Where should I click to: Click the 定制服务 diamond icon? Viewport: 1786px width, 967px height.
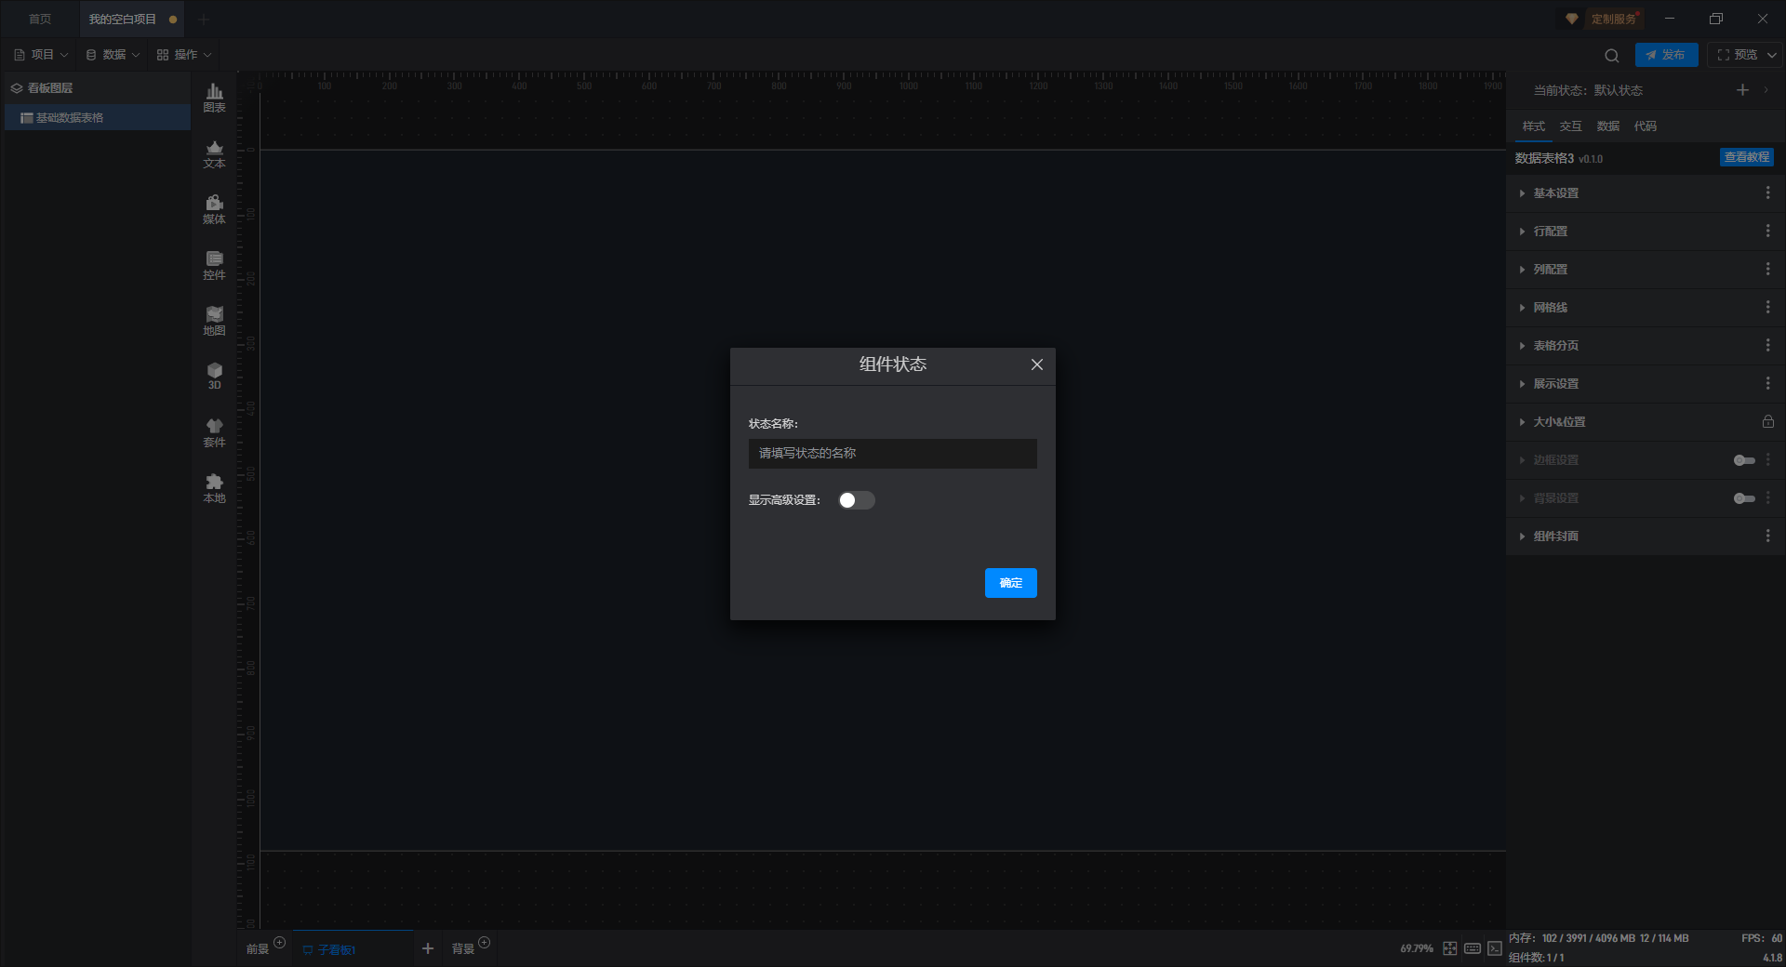point(1572,19)
